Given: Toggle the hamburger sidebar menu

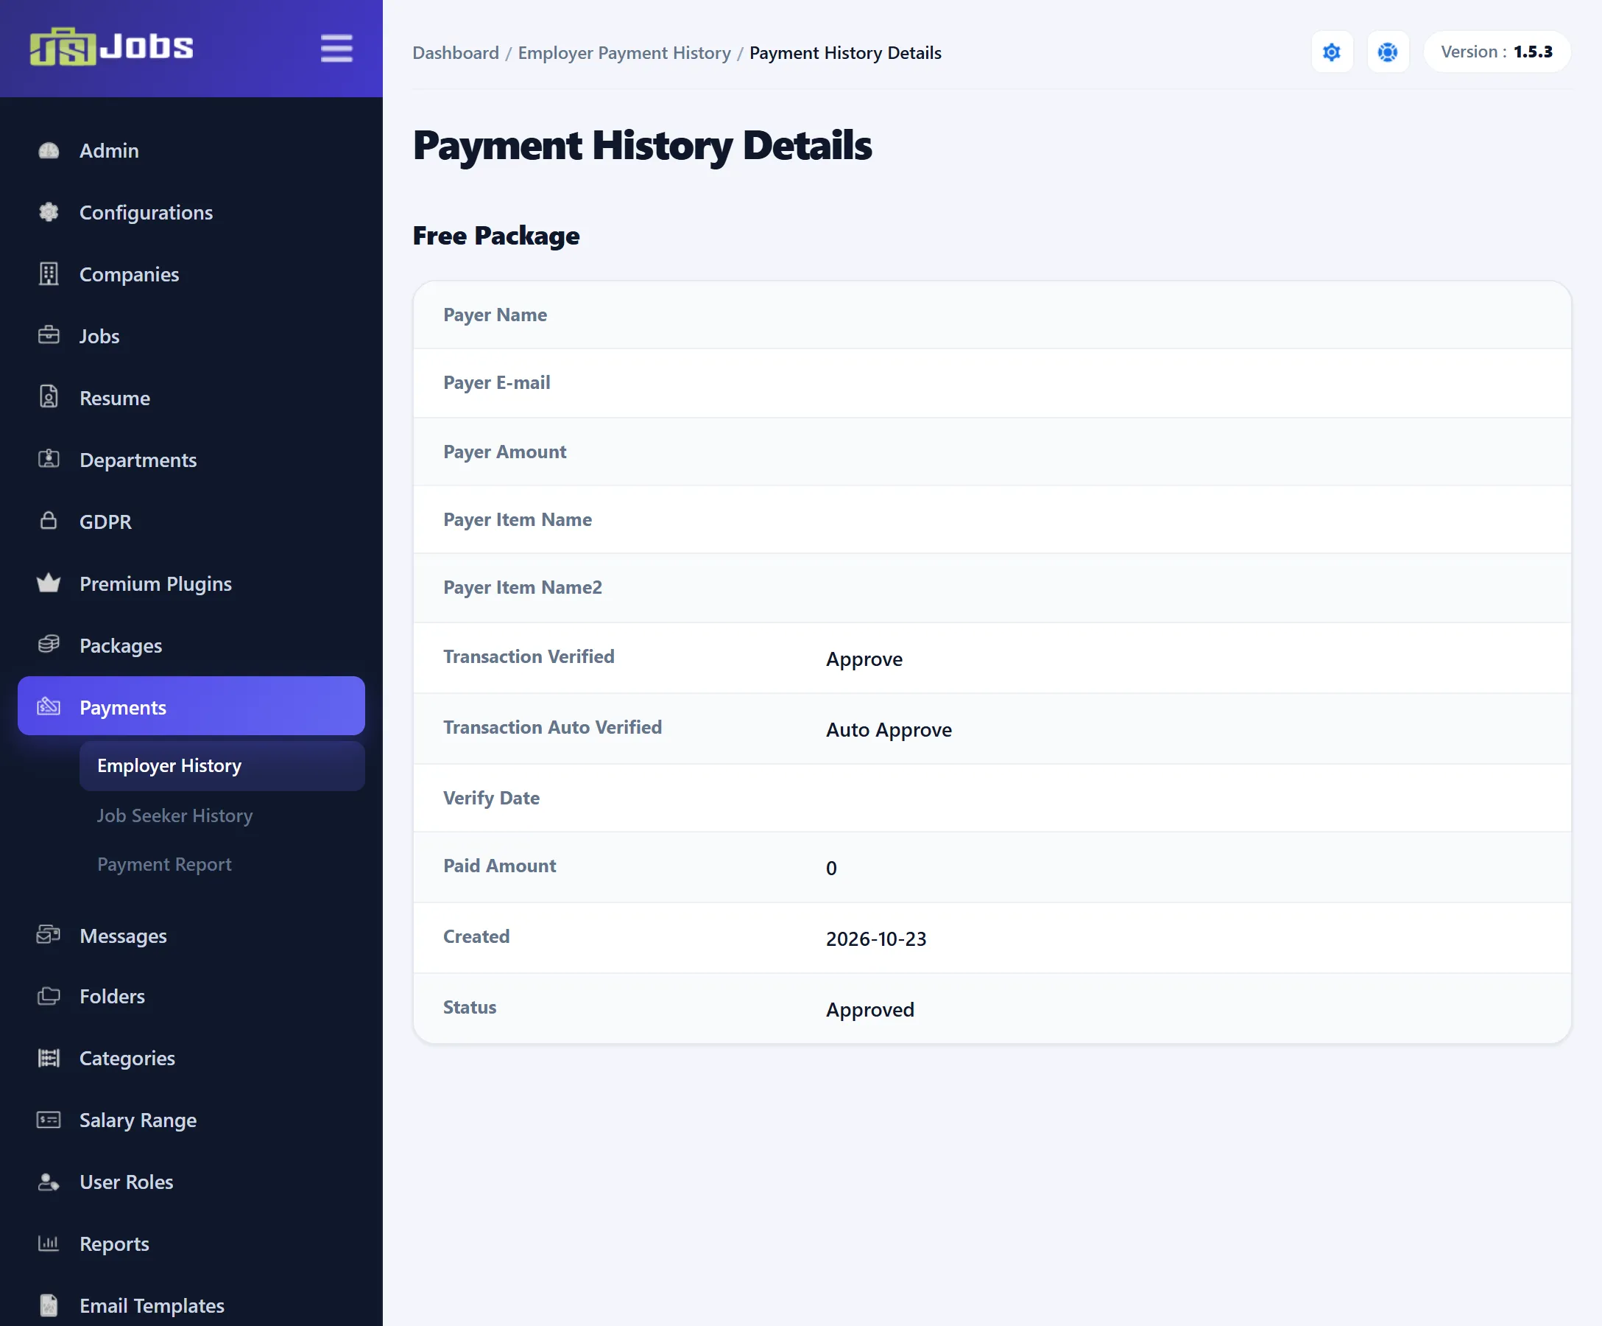Looking at the screenshot, I should (336, 48).
